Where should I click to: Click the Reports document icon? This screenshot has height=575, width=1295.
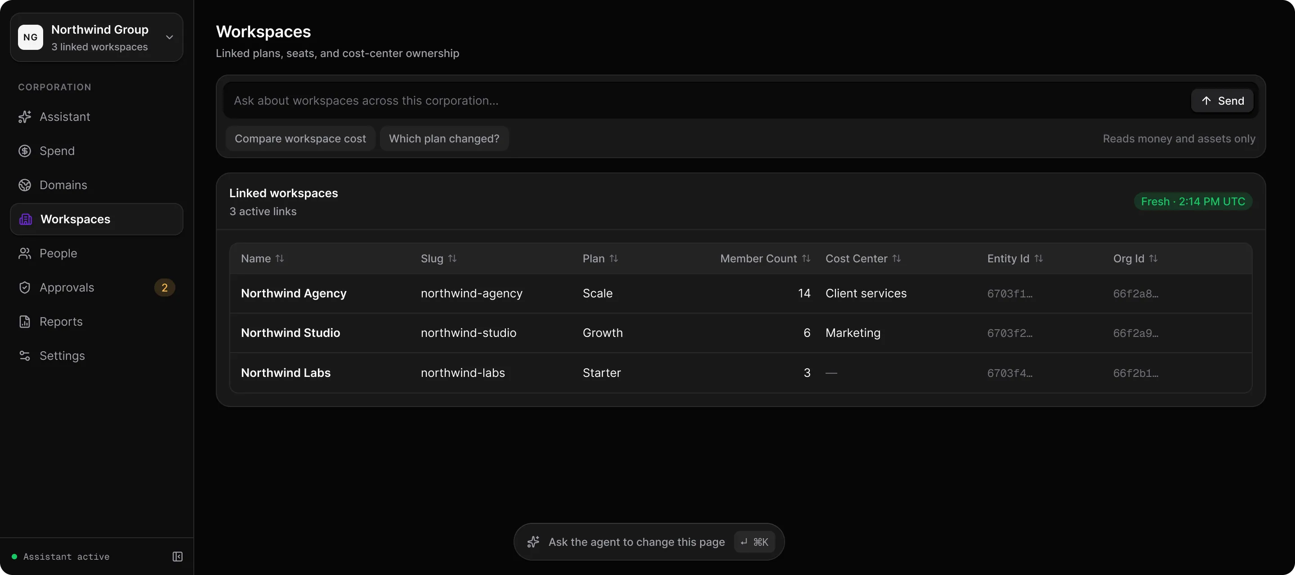[25, 321]
